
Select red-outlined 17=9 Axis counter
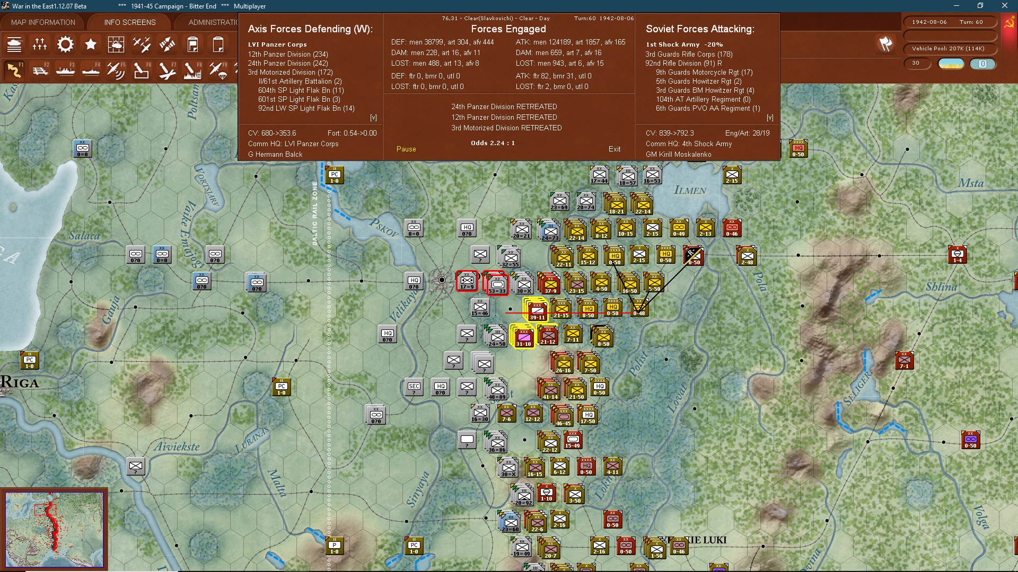pyautogui.click(x=467, y=281)
